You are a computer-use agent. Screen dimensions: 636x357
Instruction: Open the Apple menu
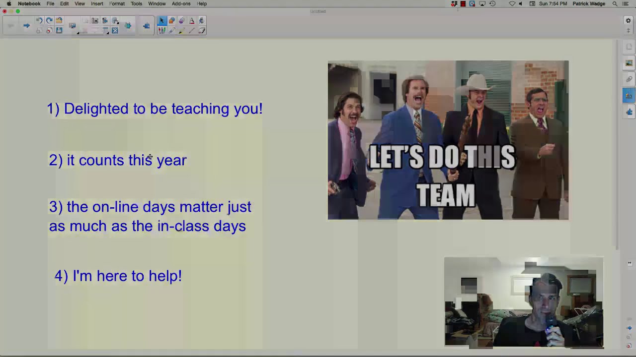point(9,3)
